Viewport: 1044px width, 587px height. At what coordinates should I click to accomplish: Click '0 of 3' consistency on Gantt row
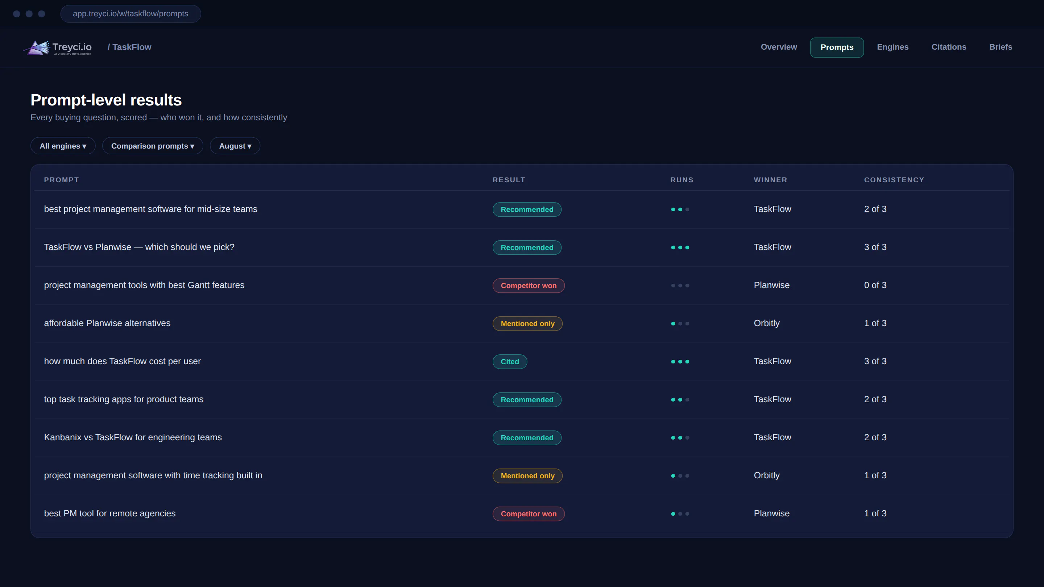click(875, 285)
